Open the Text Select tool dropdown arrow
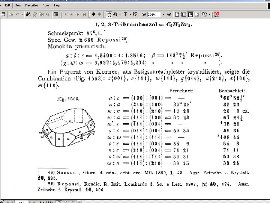 (131, 14)
